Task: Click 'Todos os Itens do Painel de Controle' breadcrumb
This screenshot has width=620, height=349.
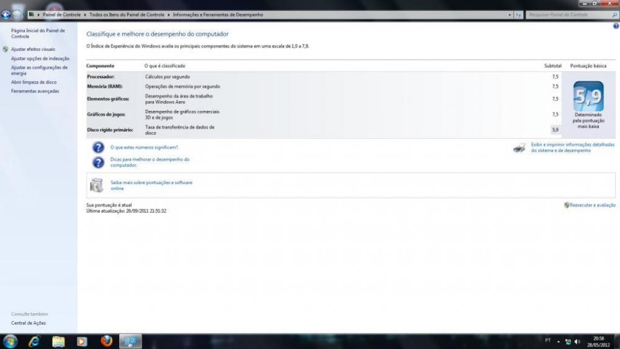Action: [126, 14]
